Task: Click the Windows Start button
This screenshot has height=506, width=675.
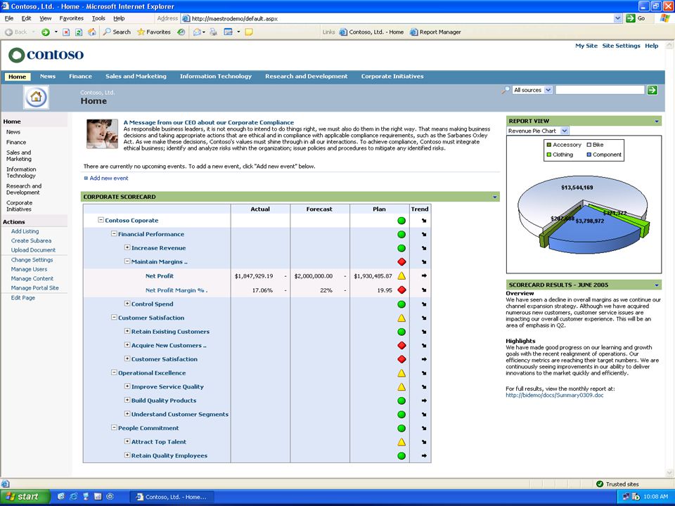Action: click(x=25, y=497)
